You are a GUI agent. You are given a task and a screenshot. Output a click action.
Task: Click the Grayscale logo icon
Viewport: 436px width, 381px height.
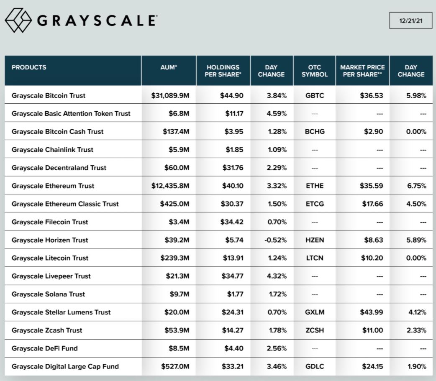[18, 20]
